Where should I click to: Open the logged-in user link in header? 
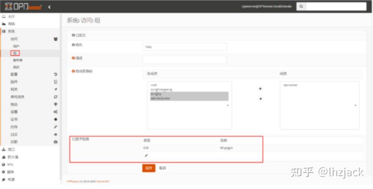point(267,6)
